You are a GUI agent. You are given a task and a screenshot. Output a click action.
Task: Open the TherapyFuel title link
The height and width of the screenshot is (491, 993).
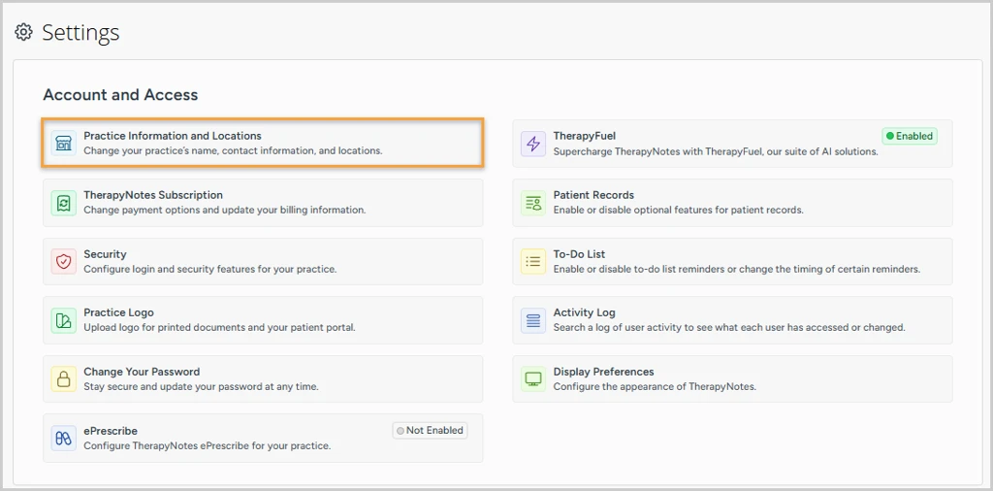click(585, 136)
